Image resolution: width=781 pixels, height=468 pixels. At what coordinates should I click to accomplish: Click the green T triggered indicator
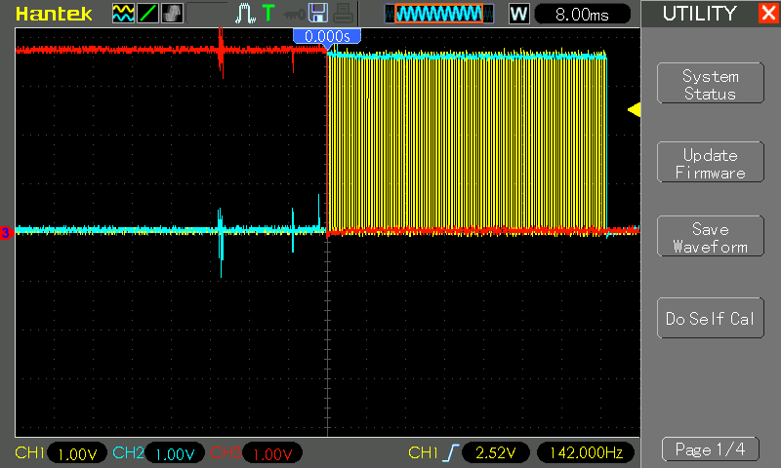point(267,14)
